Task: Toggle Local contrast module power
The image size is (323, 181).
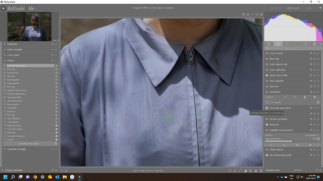Action: click(267, 53)
